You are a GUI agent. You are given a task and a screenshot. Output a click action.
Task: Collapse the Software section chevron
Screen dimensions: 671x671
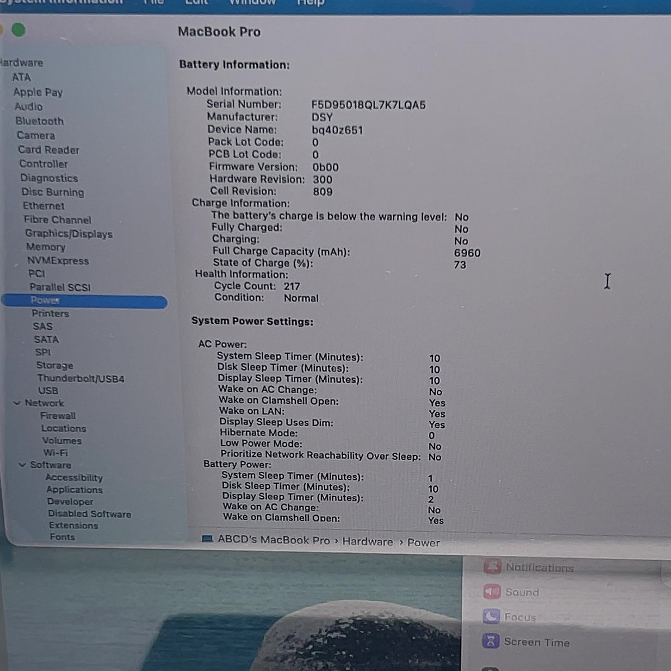(22, 465)
